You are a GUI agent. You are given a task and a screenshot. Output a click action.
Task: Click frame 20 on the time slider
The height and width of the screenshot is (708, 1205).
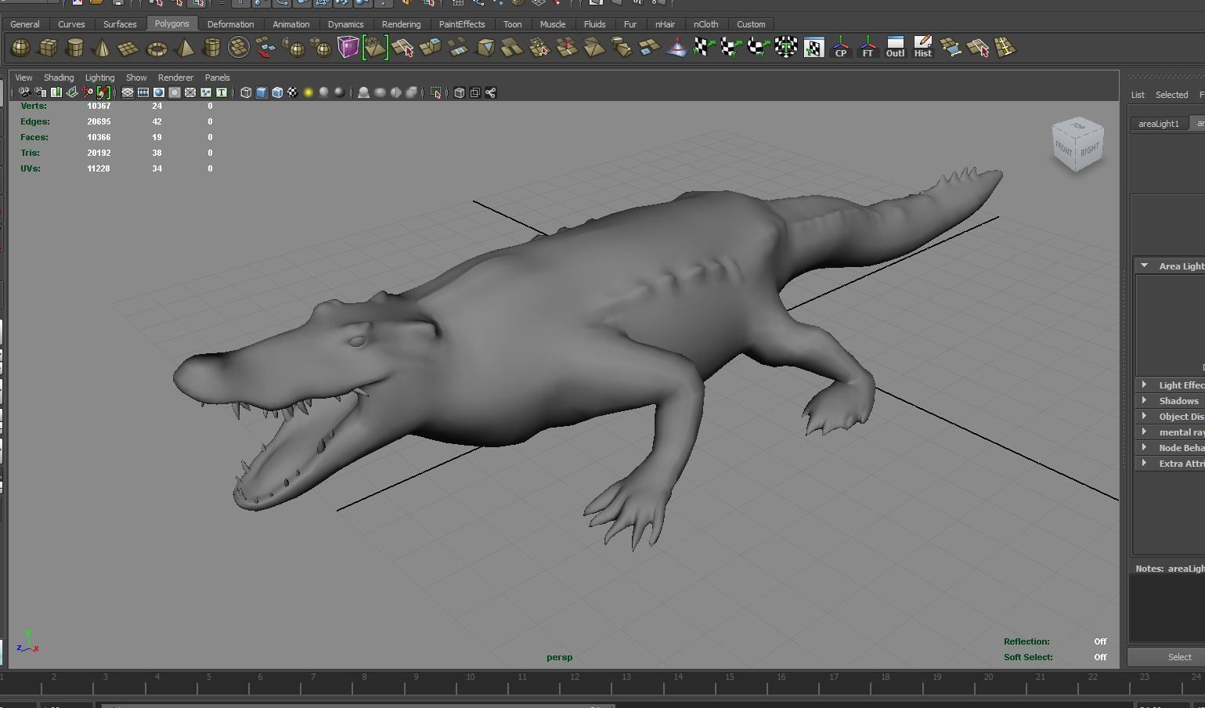point(989,677)
